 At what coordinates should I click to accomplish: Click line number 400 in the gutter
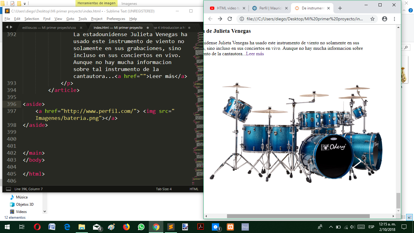(12, 139)
